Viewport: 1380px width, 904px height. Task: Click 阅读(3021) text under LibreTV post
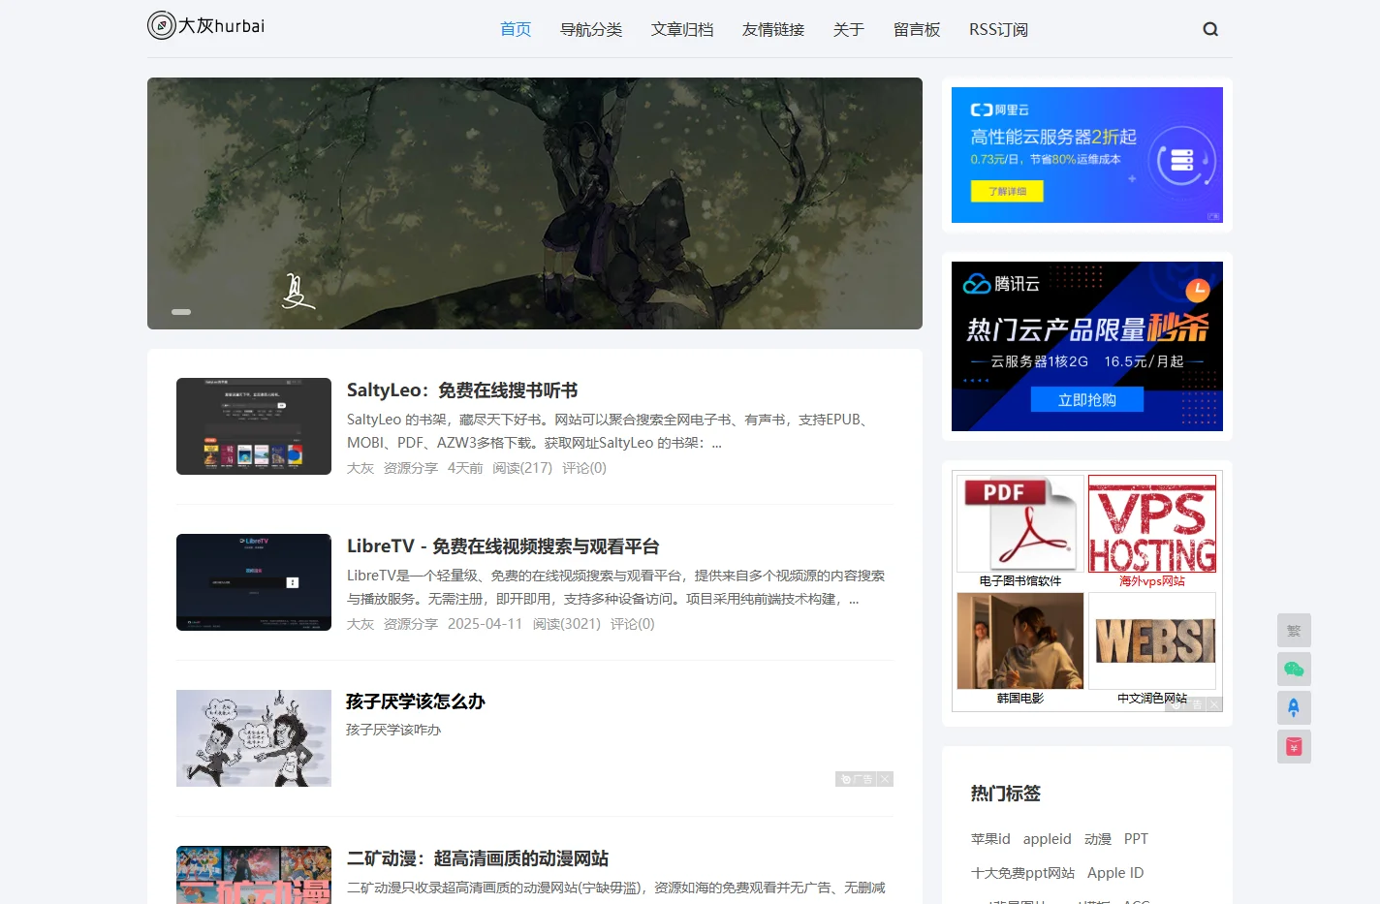tap(567, 624)
